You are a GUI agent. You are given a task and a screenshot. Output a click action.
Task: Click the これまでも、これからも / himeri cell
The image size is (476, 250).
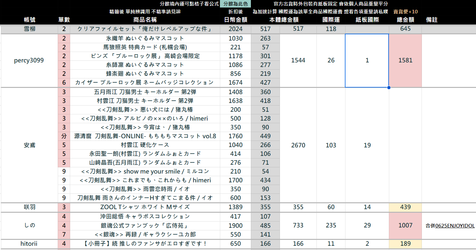click(145, 180)
